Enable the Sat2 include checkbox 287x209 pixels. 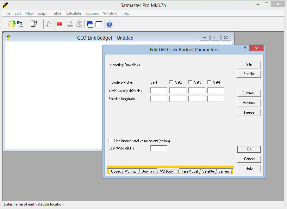tap(171, 82)
